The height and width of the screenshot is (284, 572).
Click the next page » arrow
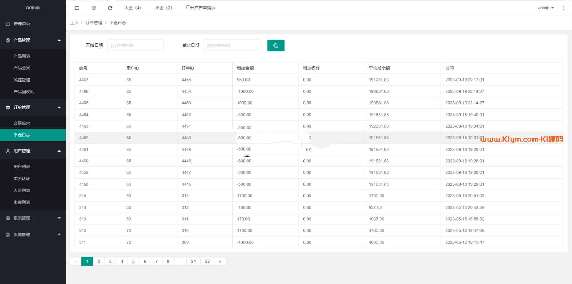(220, 261)
